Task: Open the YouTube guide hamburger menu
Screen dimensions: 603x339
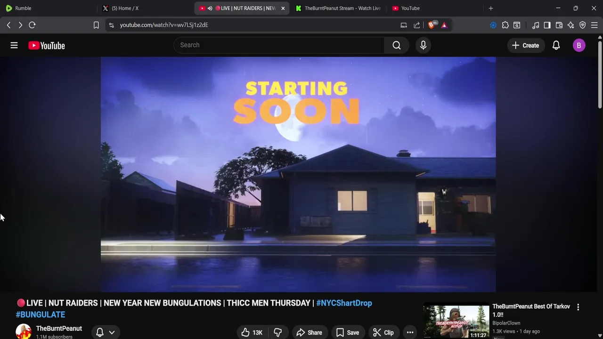Action: [14, 45]
